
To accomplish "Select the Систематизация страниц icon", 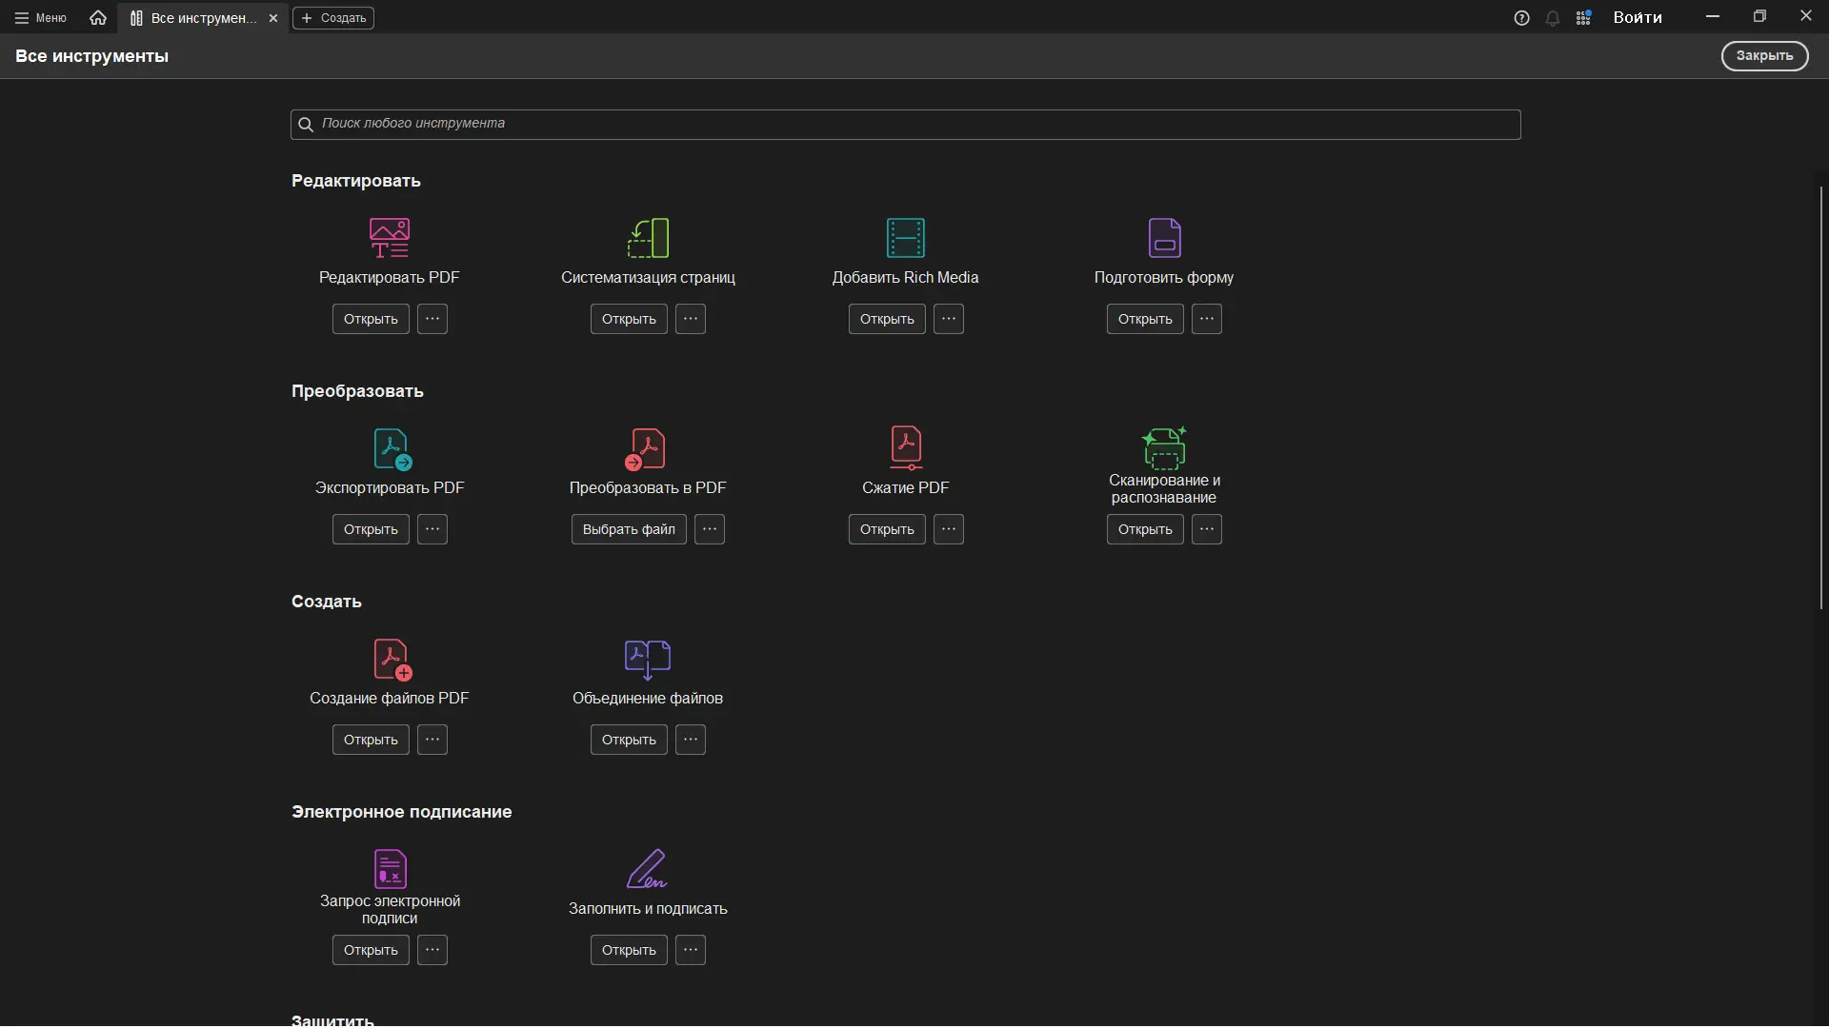I will [x=648, y=238].
